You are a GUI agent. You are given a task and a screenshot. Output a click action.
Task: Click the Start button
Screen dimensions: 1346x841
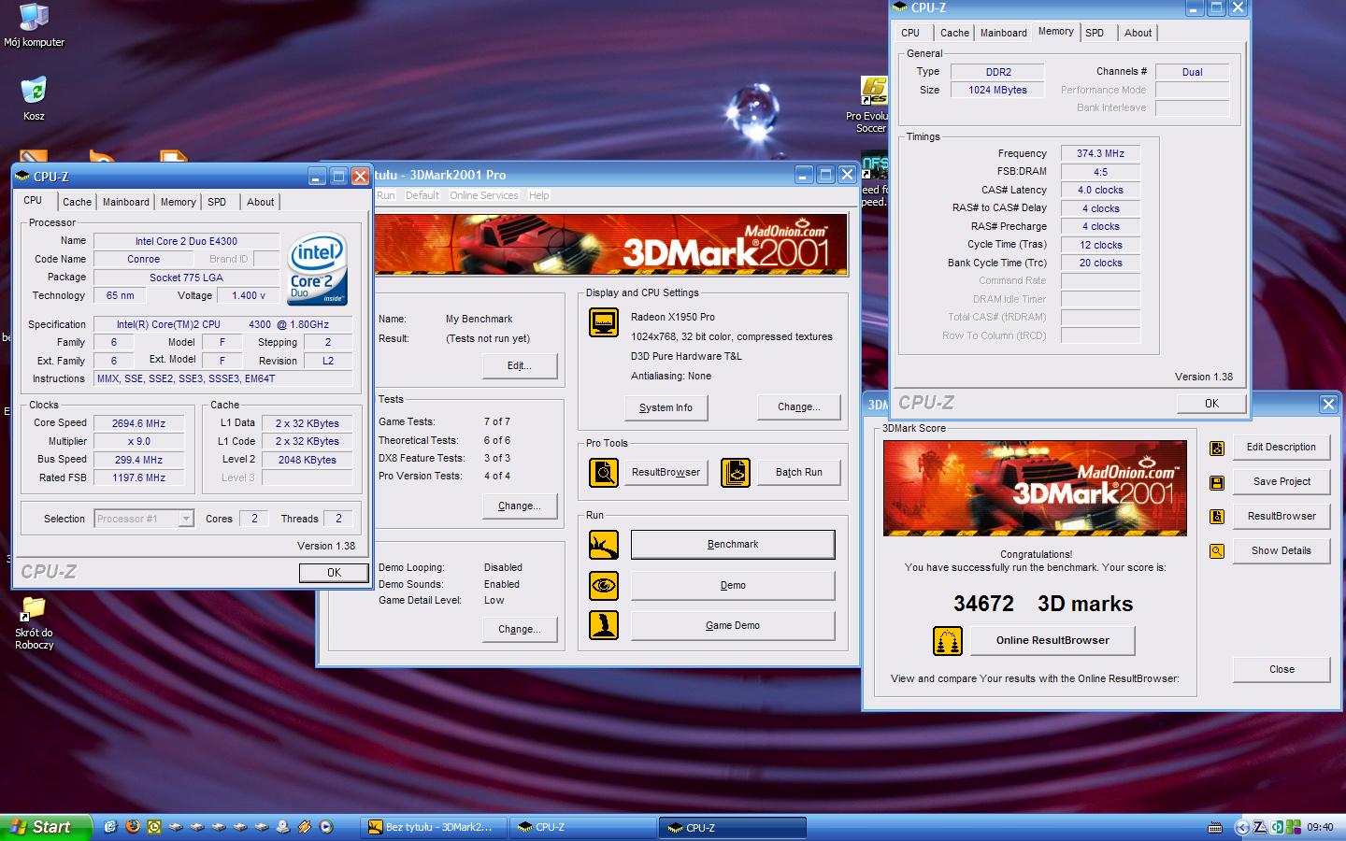point(45,827)
